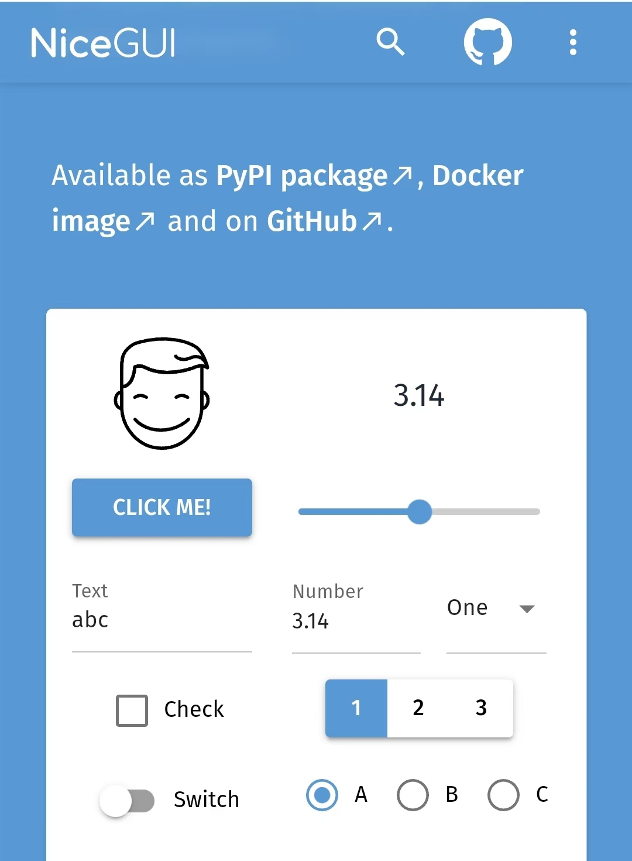Turn on the Switch toggle
The height and width of the screenshot is (861, 632).
(127, 801)
